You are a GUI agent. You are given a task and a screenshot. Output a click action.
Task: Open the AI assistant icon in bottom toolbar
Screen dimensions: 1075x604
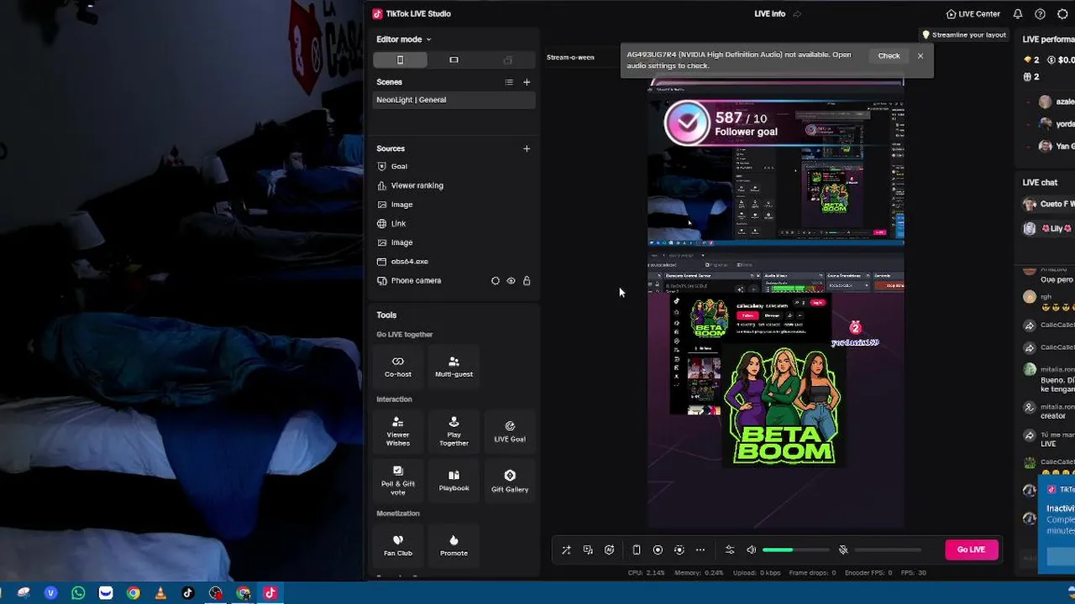coord(610,550)
